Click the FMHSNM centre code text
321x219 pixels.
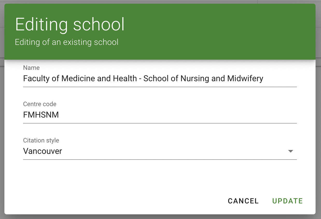click(x=41, y=115)
